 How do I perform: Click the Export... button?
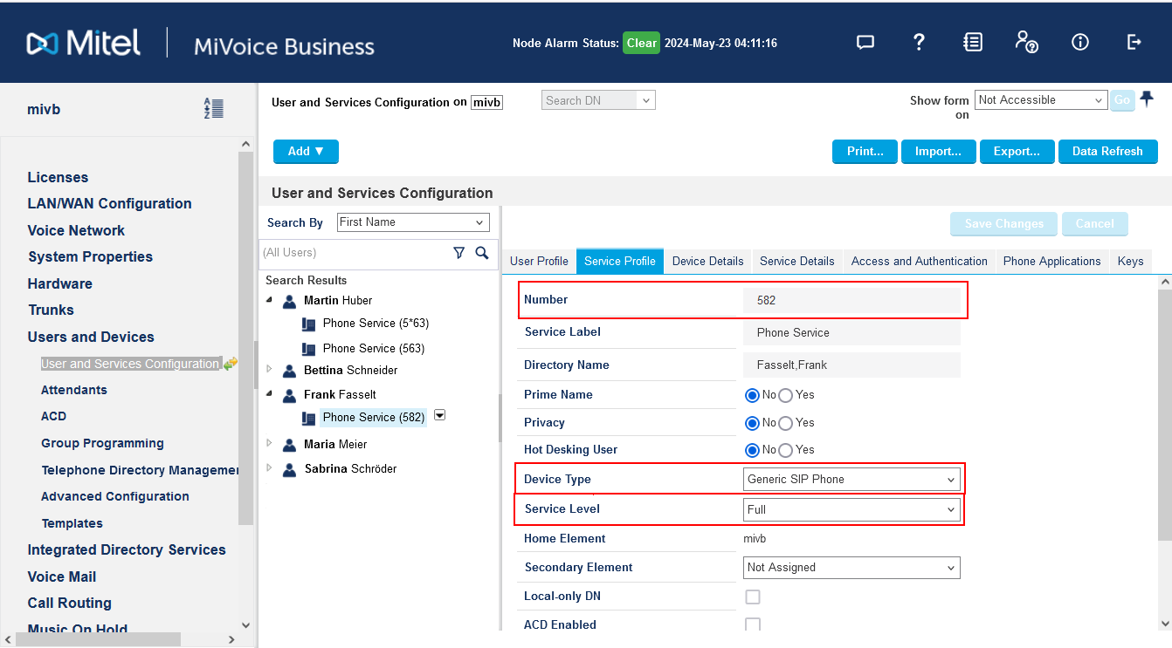click(1017, 152)
